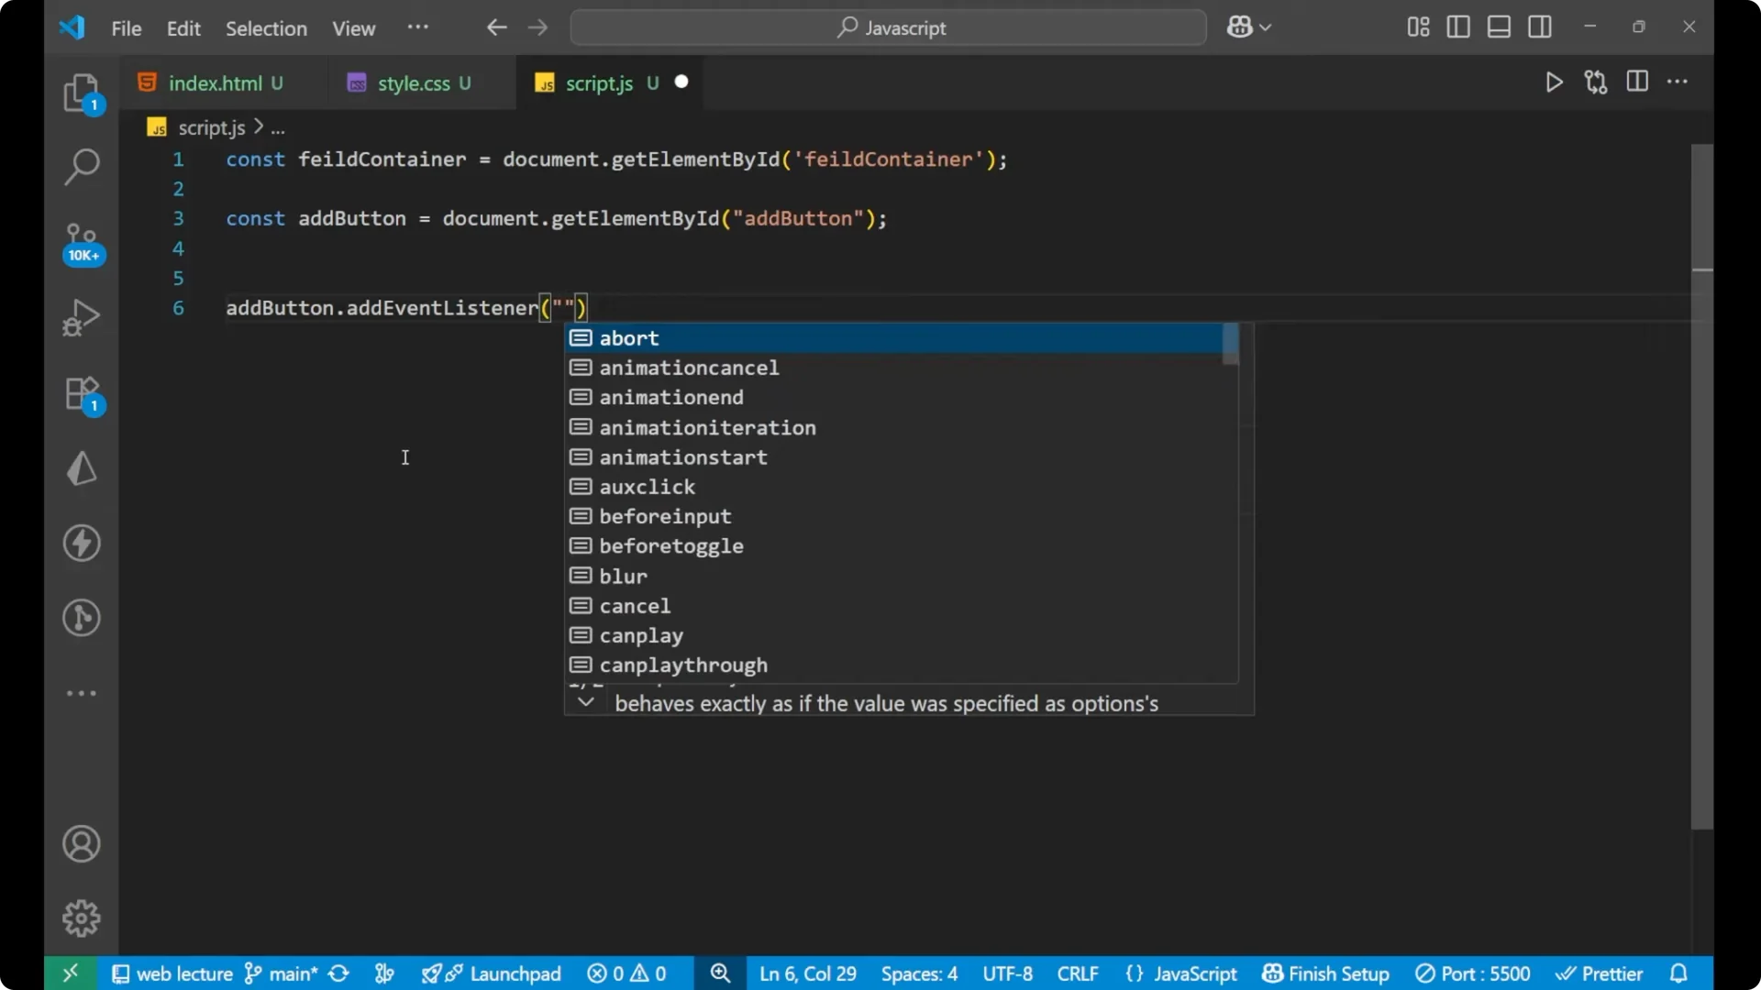Click Finish Setup in the status bar

(1324, 973)
